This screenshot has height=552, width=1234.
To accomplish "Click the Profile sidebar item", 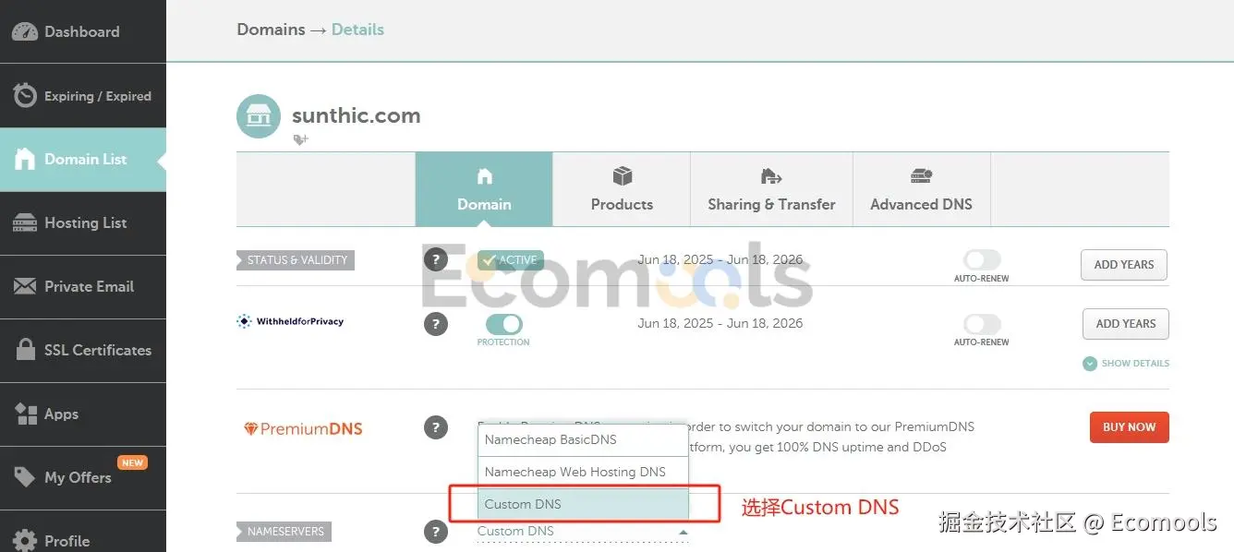I will (83, 532).
